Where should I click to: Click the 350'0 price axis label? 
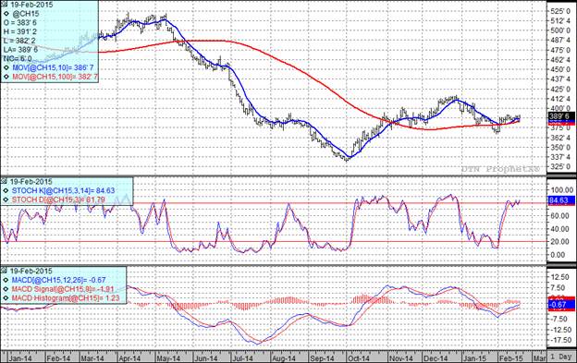560,148
